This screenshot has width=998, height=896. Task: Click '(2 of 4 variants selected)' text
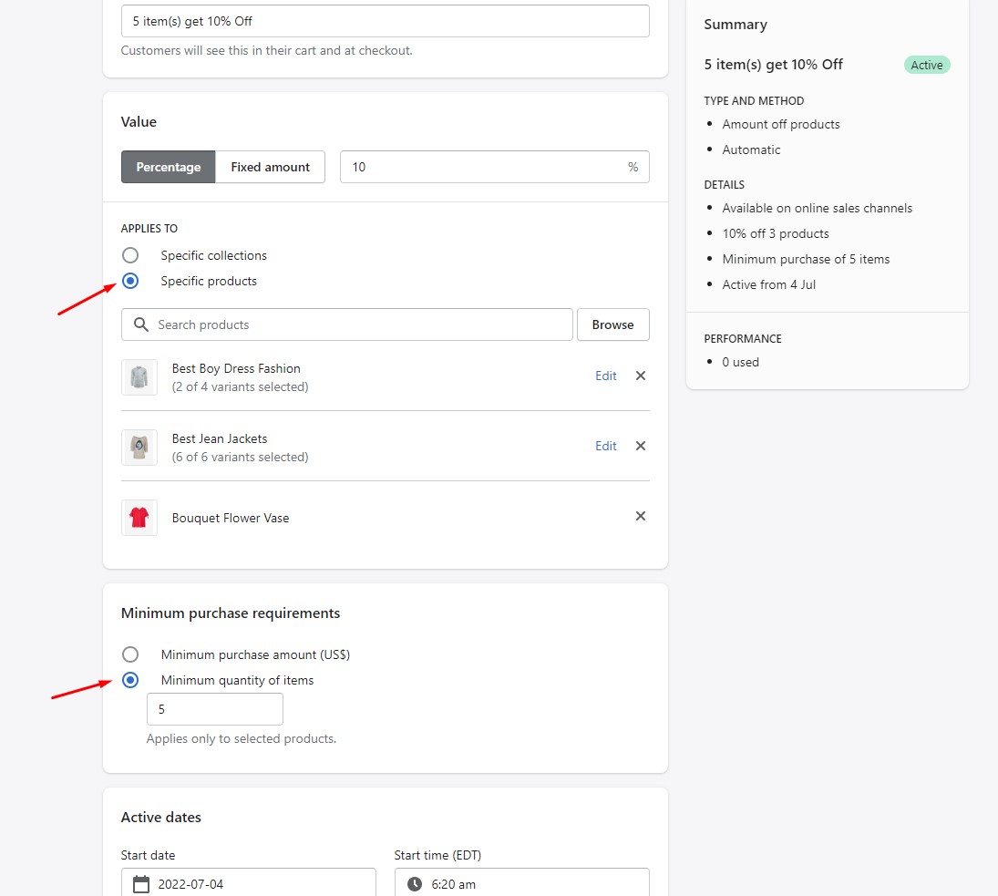click(x=240, y=386)
